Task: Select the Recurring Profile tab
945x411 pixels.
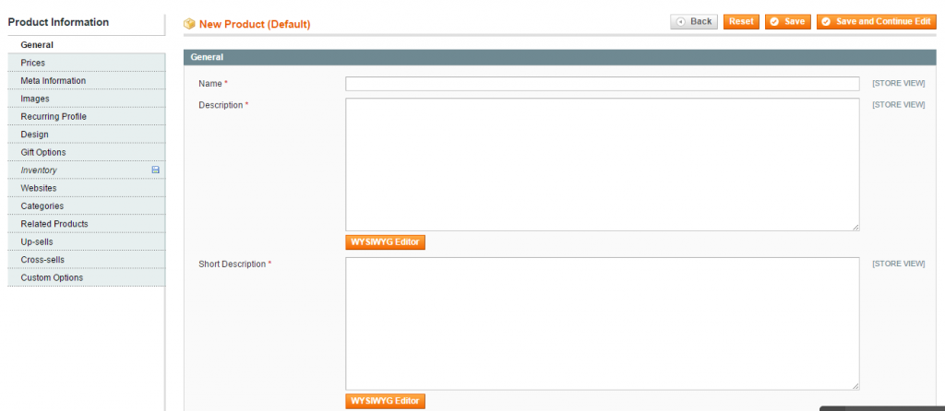Action: (86, 116)
